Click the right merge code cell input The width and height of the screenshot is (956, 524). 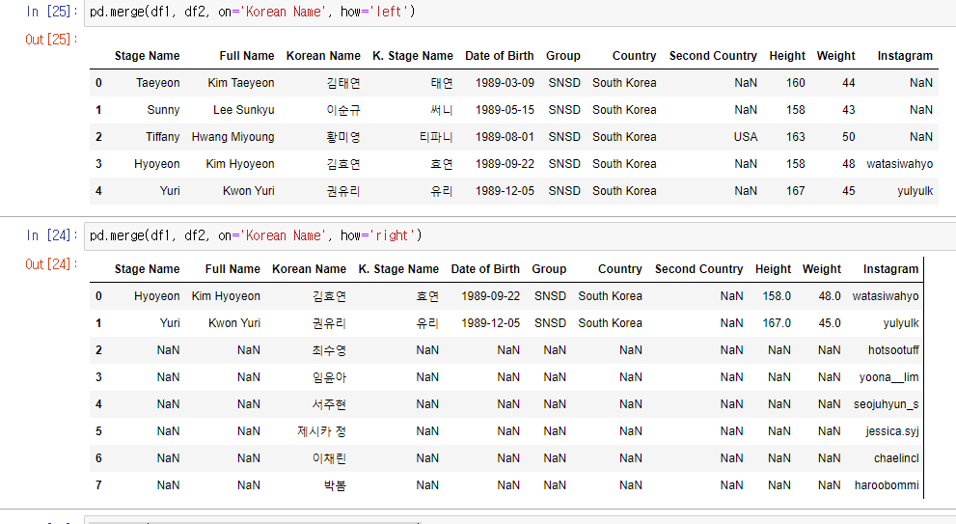point(519,235)
